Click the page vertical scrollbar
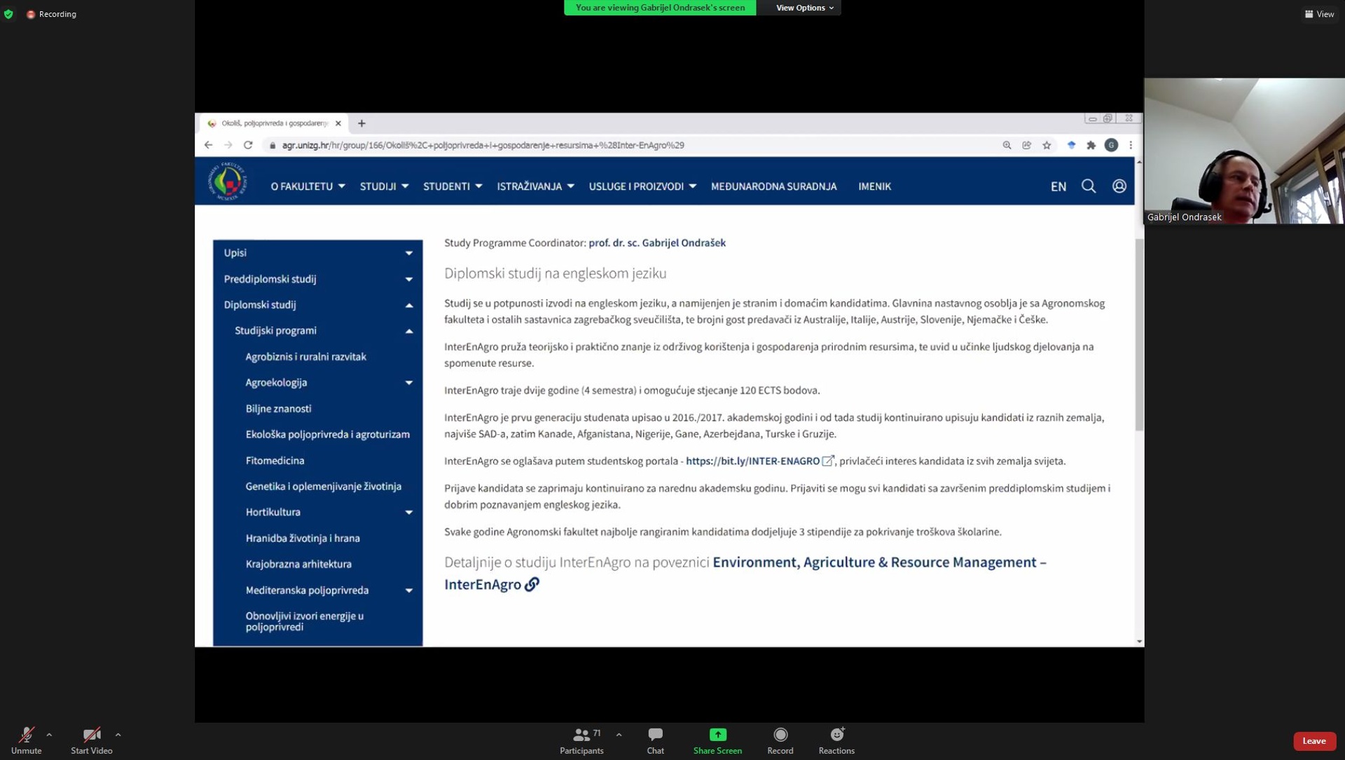The height and width of the screenshot is (760, 1345). click(x=1139, y=335)
